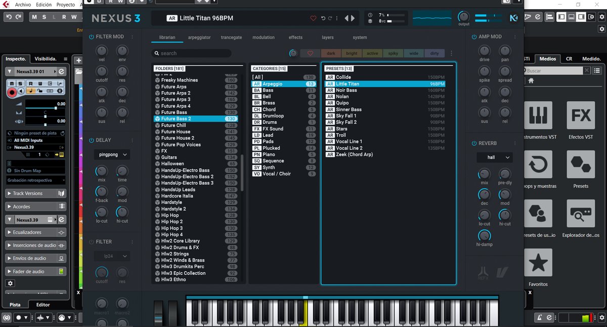Expand the Inserciones de audio section
The image size is (607, 327).
pyautogui.click(x=35, y=245)
